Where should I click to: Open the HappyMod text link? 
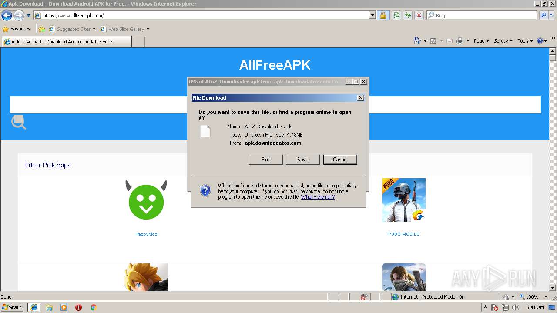[146, 234]
